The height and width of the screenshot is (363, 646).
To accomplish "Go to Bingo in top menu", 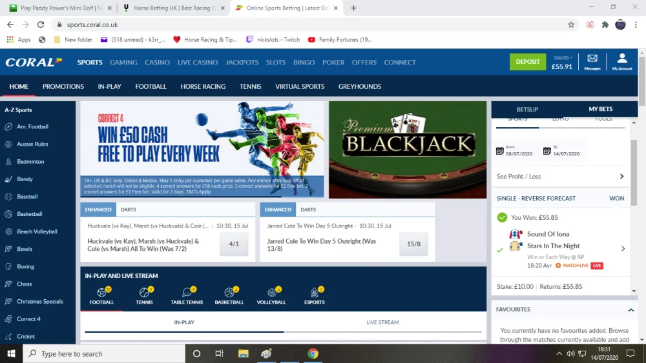I will (304, 63).
